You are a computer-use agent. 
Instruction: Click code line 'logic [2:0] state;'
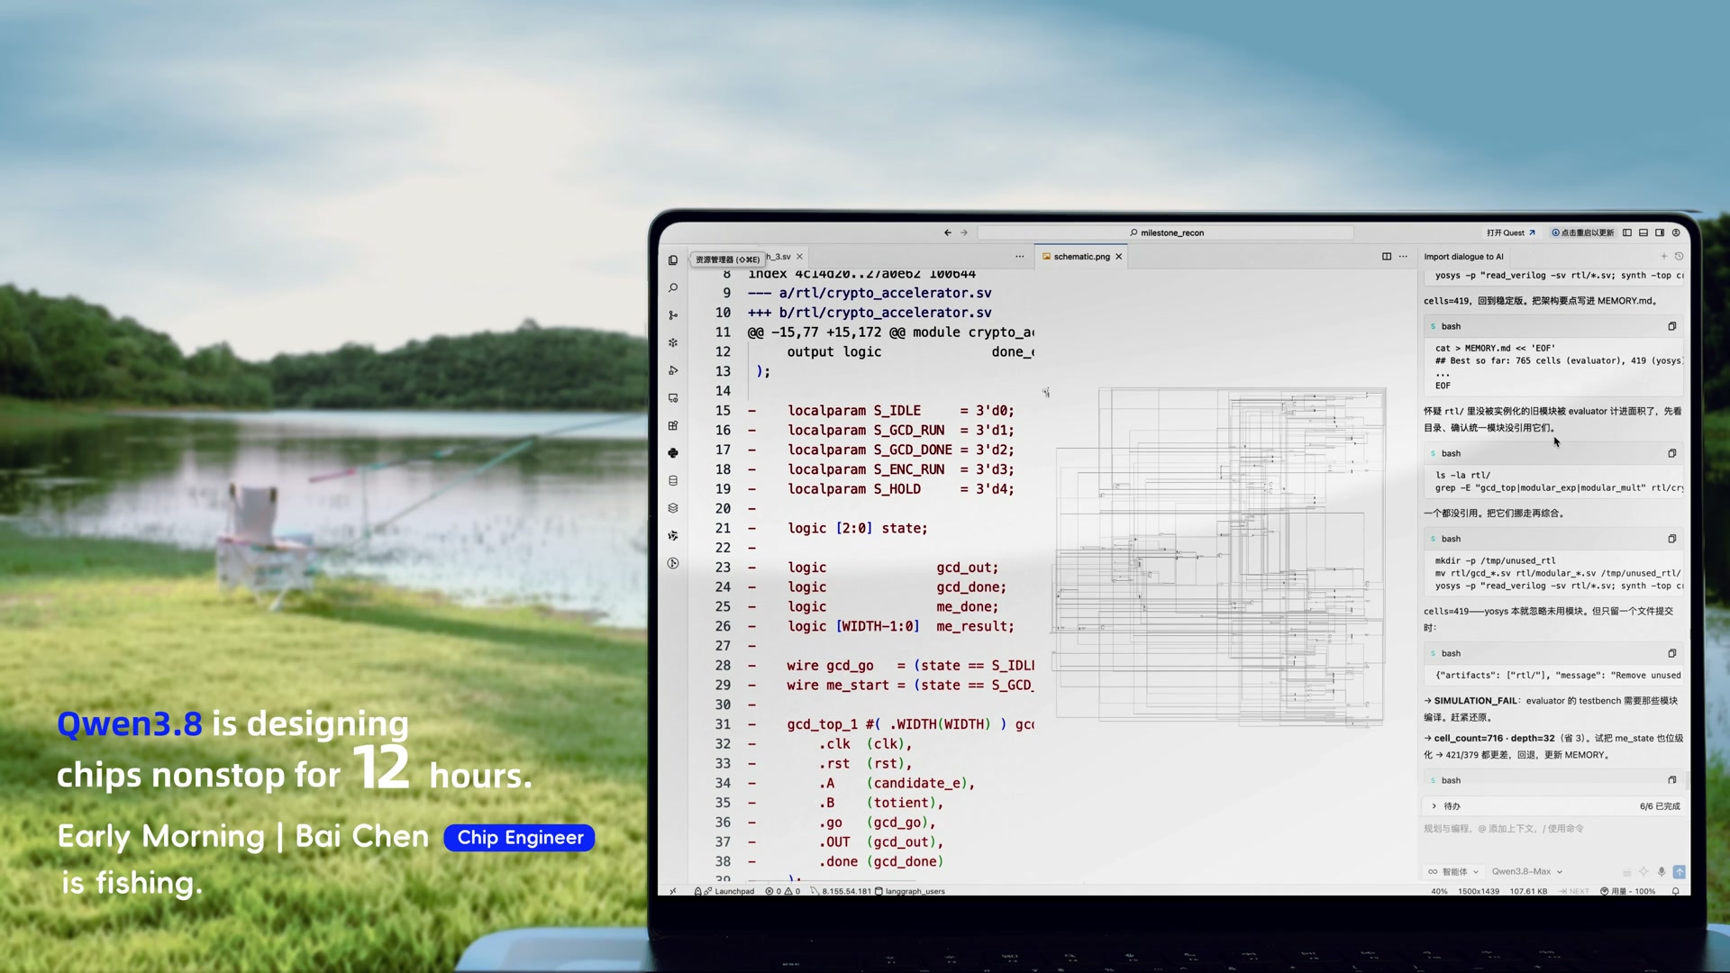coord(858,528)
